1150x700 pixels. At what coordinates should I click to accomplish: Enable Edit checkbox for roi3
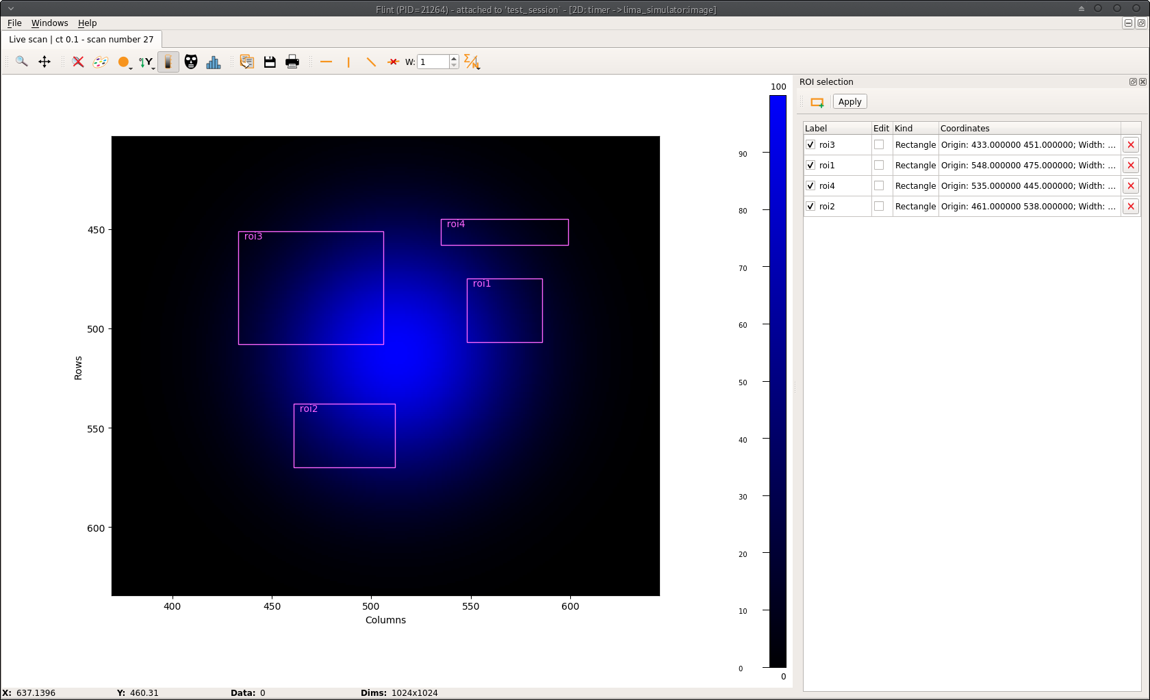coord(879,144)
